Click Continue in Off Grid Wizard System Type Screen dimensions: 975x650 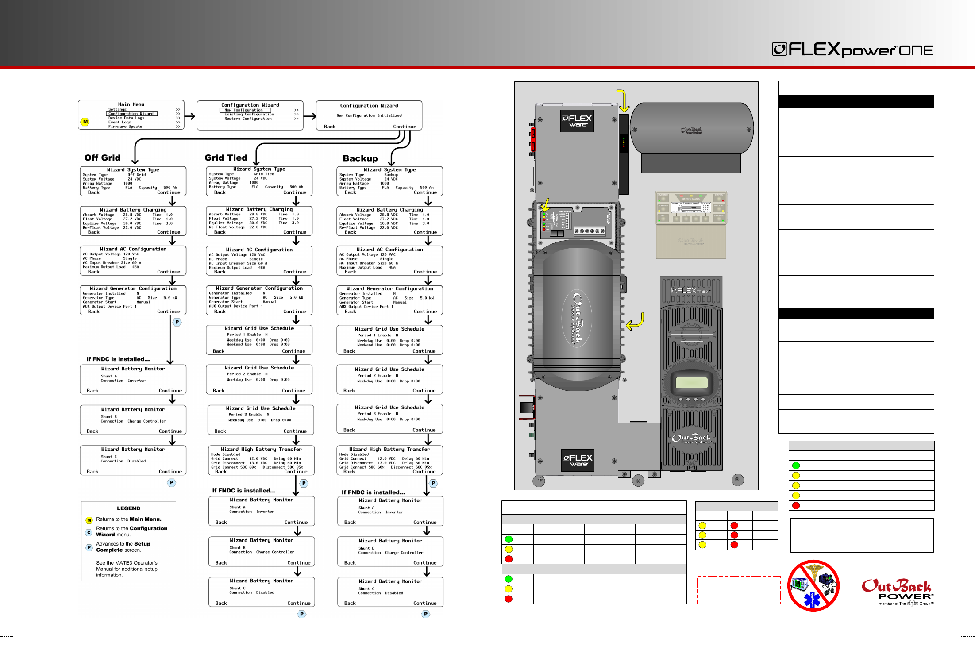coord(169,192)
